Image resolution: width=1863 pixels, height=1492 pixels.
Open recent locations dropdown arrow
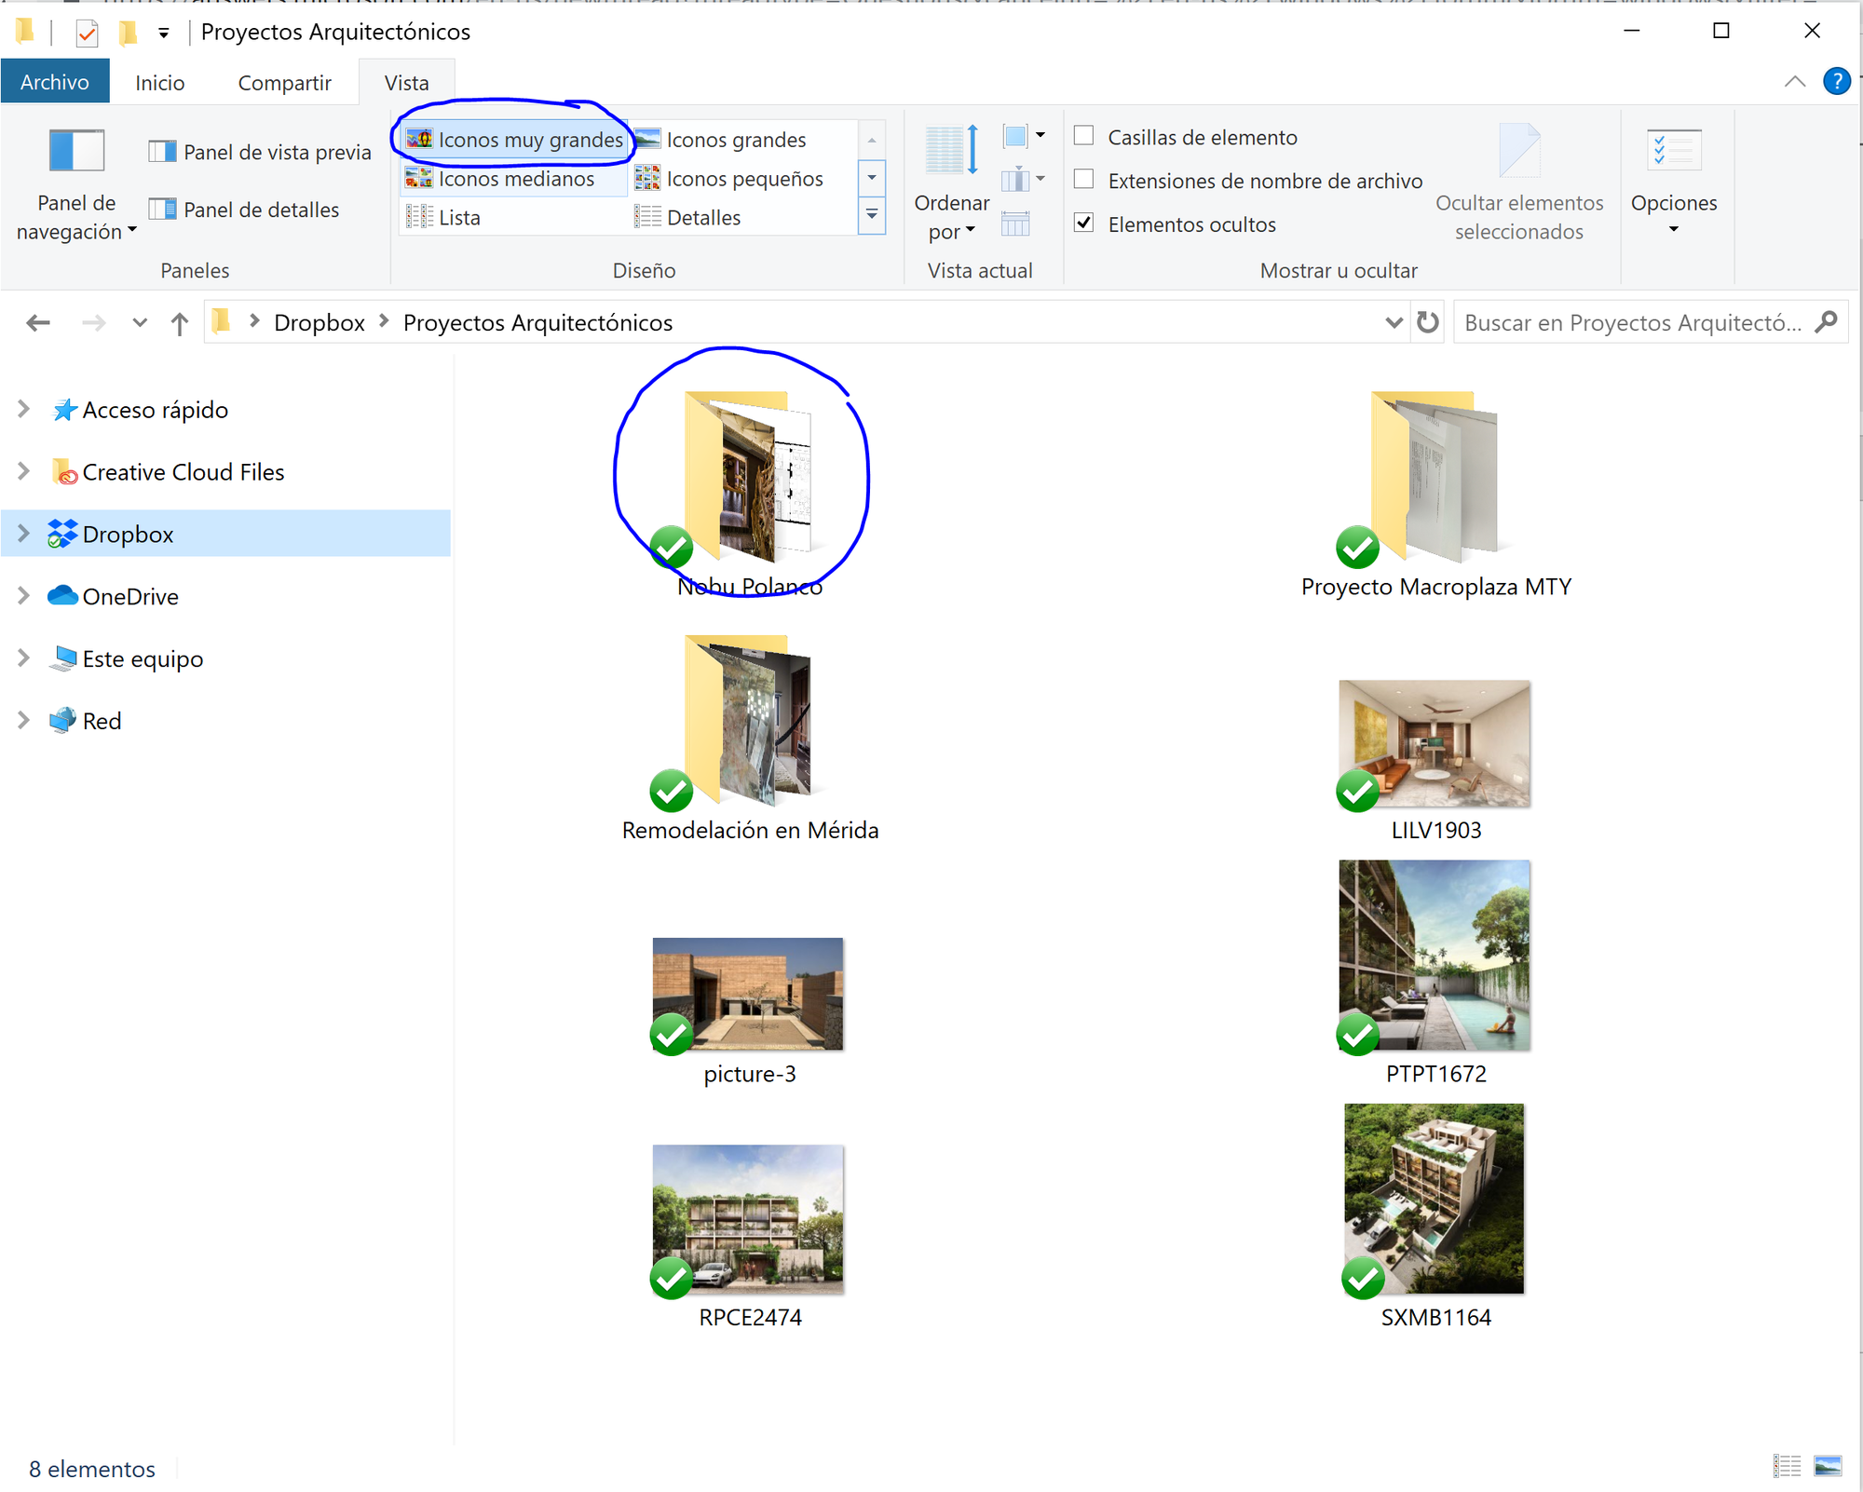click(x=140, y=323)
